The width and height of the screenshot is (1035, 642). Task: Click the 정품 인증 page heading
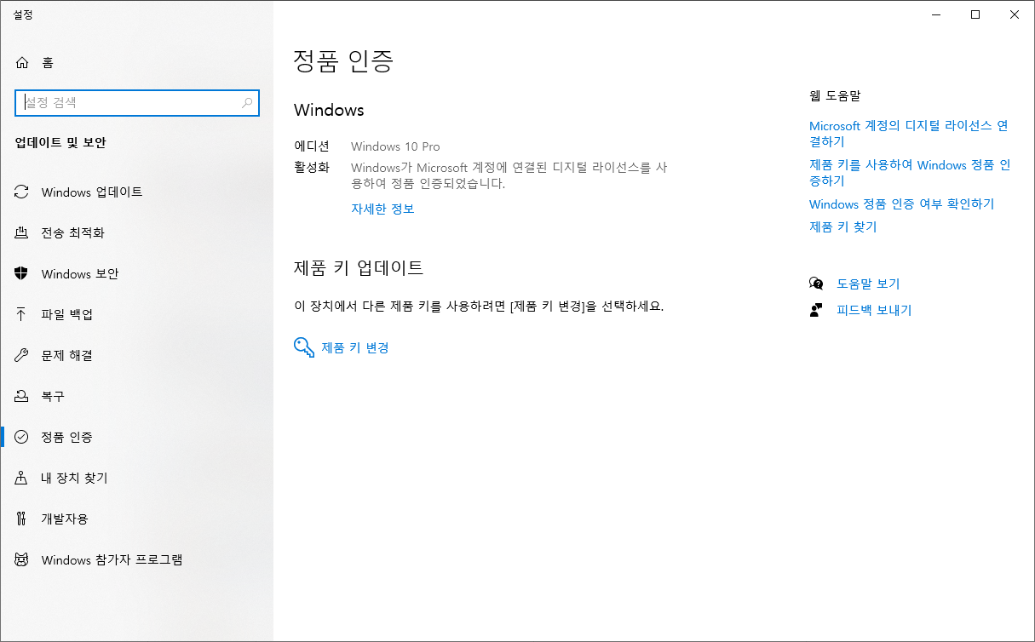(x=343, y=60)
